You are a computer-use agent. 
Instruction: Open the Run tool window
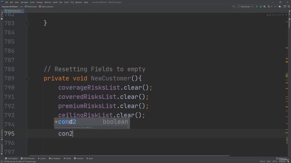[x=42, y=158]
